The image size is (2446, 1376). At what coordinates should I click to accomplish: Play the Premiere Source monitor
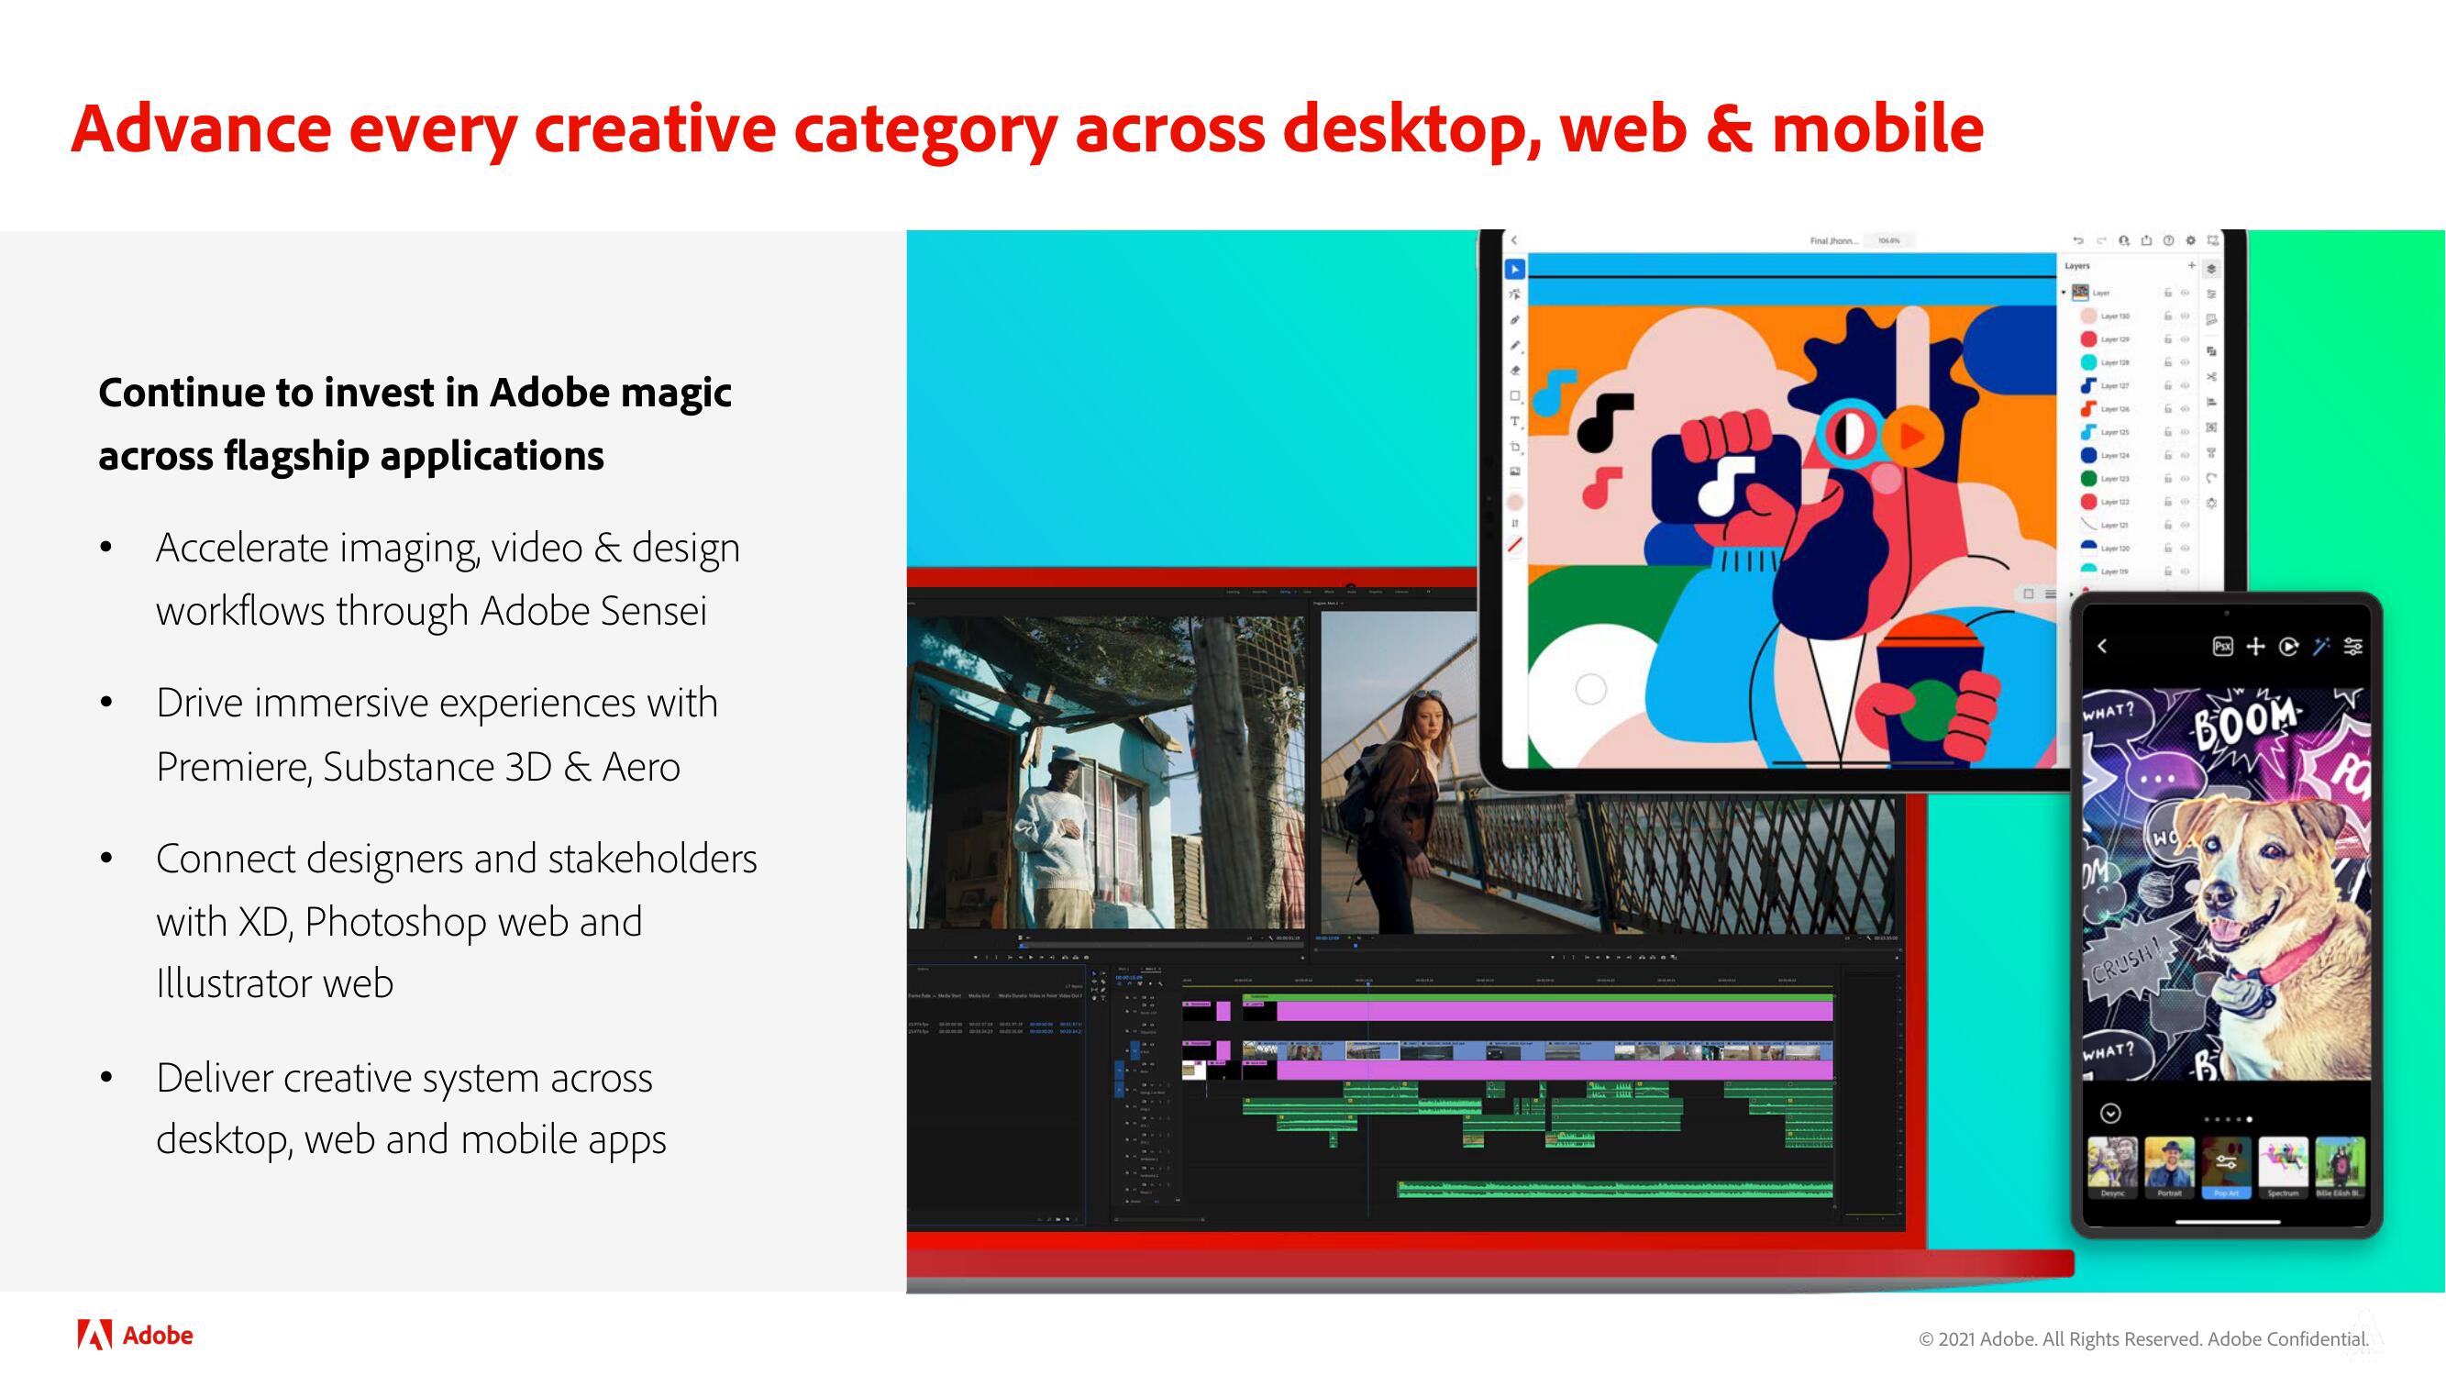[x=1031, y=957]
